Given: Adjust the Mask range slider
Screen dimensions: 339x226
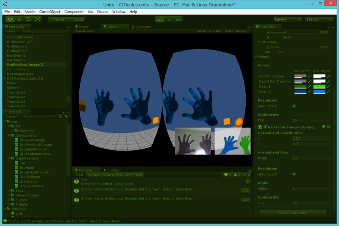Looking at the screenshot, I should coord(295,47).
